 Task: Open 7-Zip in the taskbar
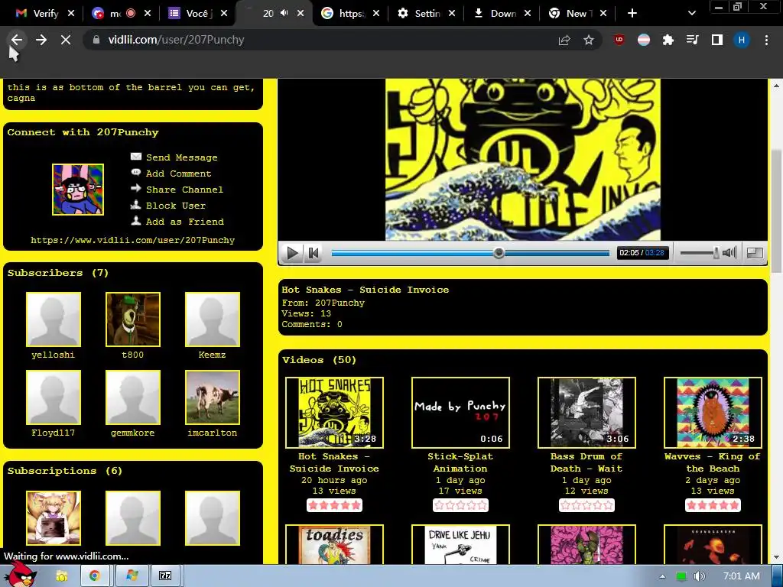(x=165, y=576)
